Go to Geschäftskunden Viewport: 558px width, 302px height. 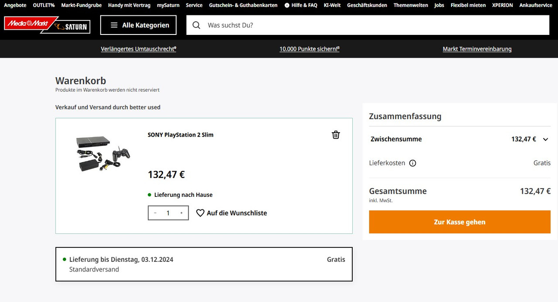(367, 5)
